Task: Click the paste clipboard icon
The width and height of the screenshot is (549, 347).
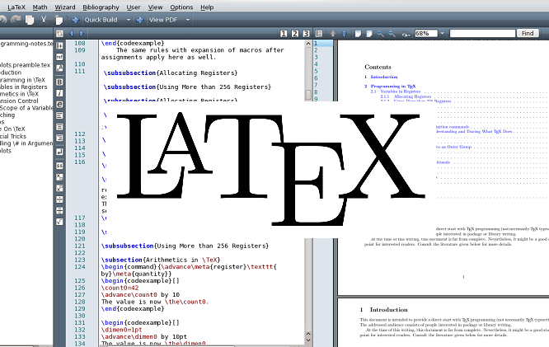Action: pos(59,20)
